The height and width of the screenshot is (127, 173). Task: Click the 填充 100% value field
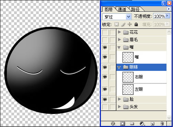159,24
